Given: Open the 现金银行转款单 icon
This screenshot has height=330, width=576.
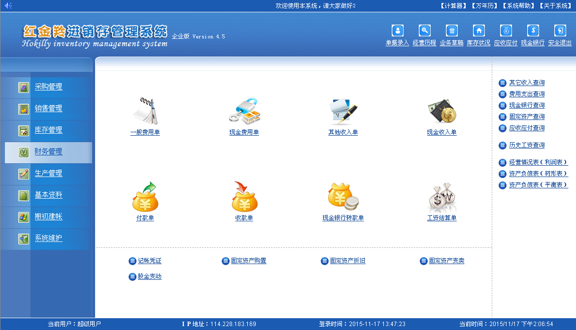Looking at the screenshot, I should coord(343,197).
